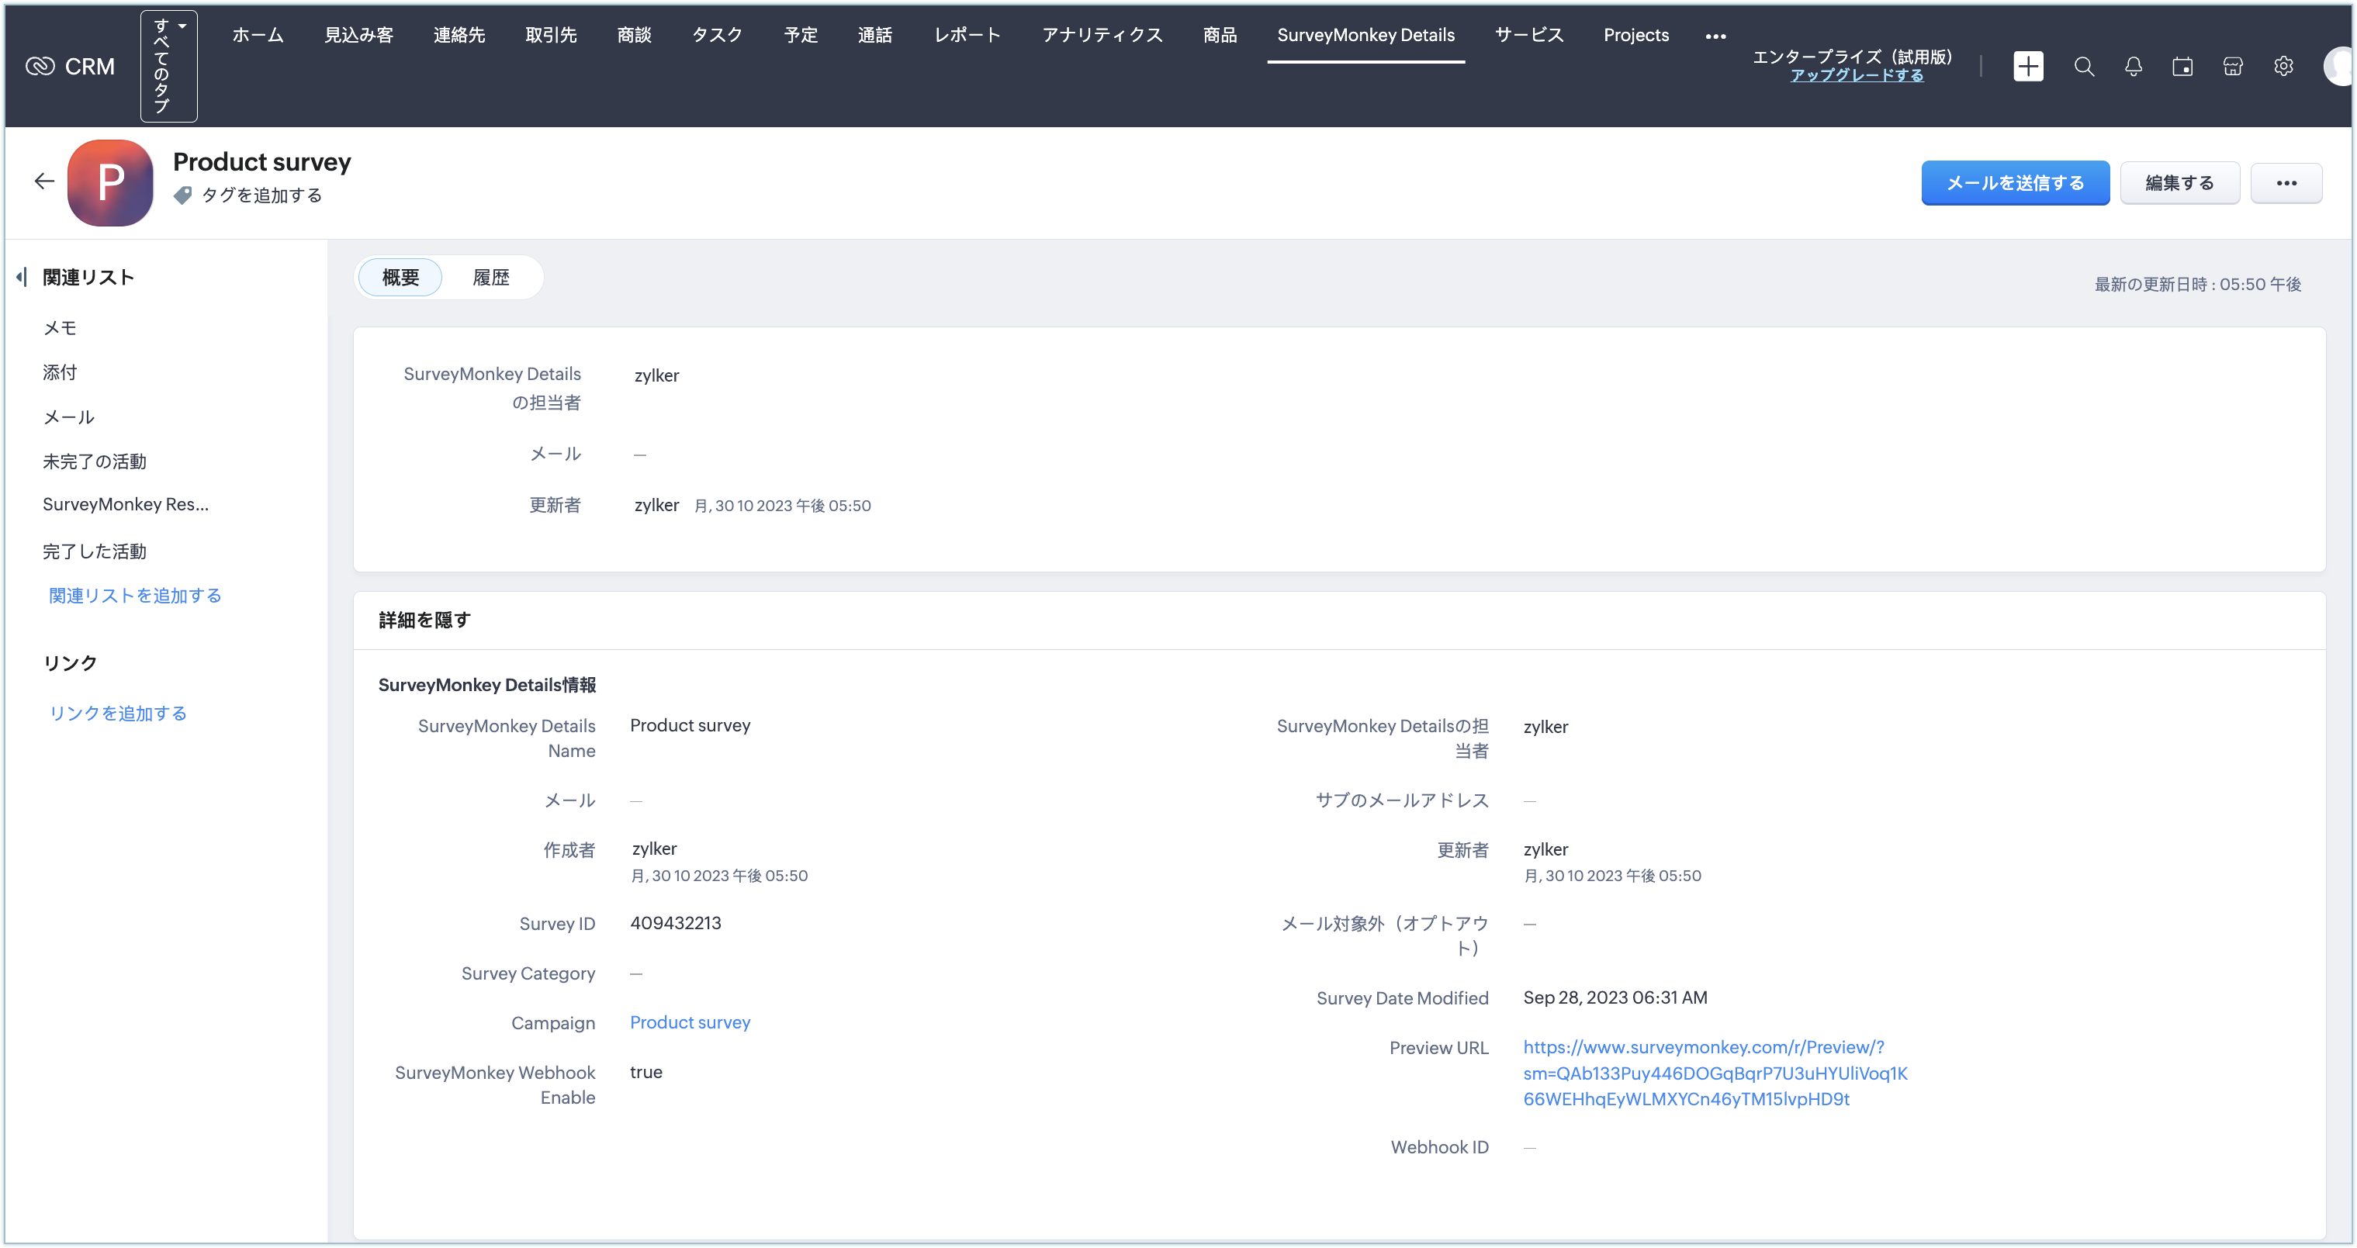2357x1248 pixels.
Task: Open the marketplace store icon
Action: (x=2233, y=66)
